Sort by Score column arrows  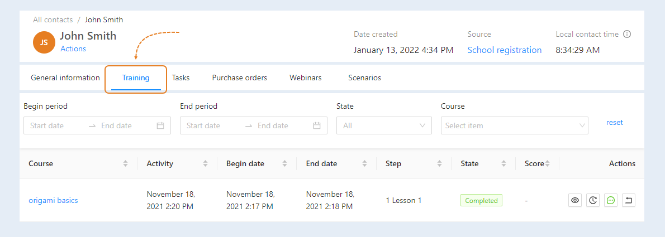pyautogui.click(x=547, y=163)
